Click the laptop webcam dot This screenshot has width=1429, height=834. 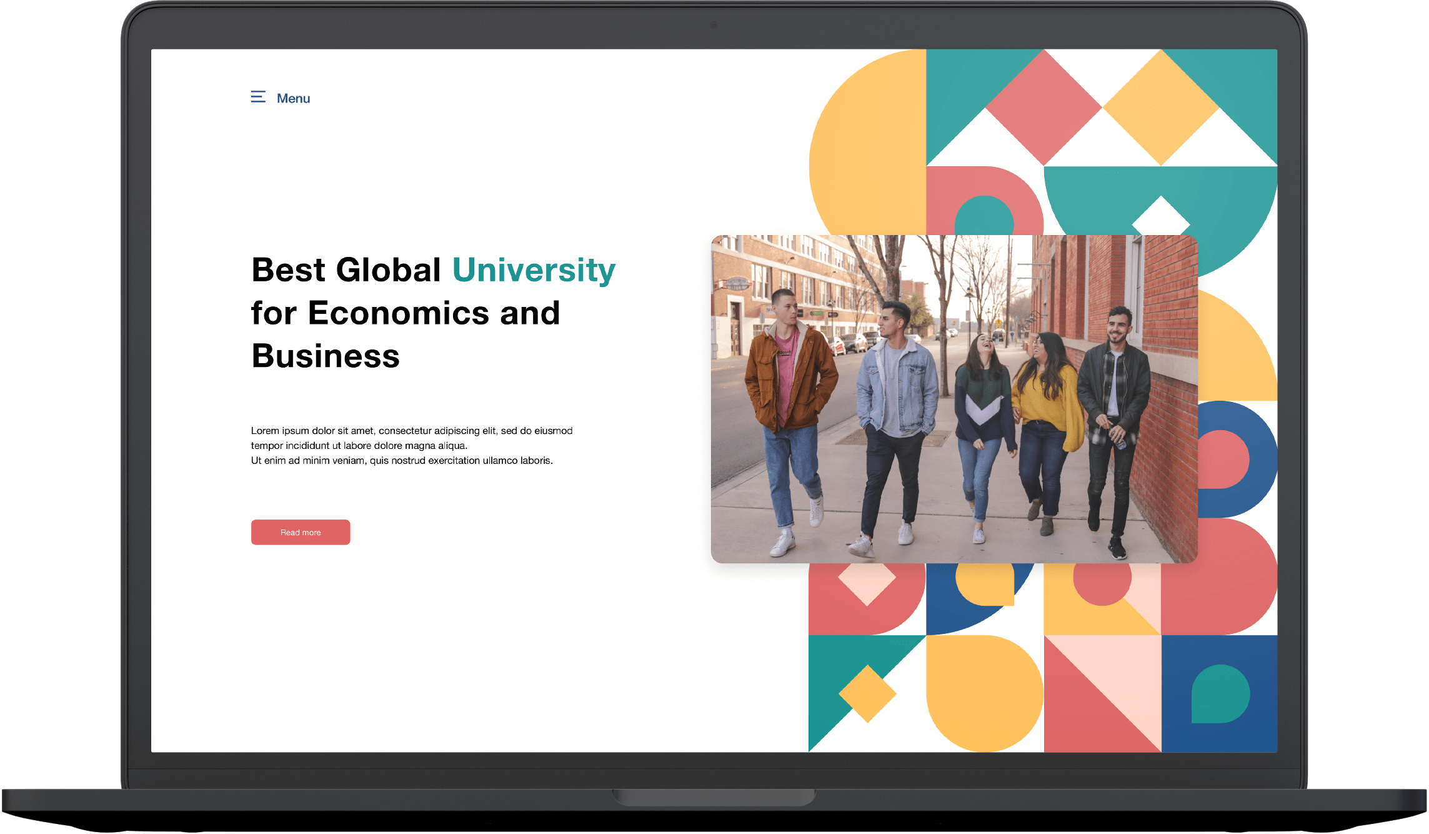click(714, 25)
